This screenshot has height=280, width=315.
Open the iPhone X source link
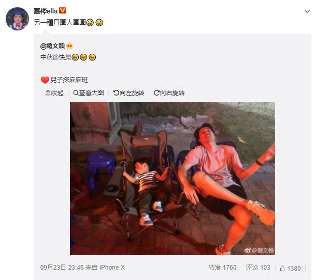(x=112, y=268)
